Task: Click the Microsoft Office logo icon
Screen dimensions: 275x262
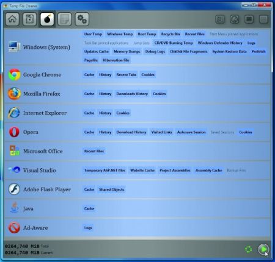Action: (15, 150)
